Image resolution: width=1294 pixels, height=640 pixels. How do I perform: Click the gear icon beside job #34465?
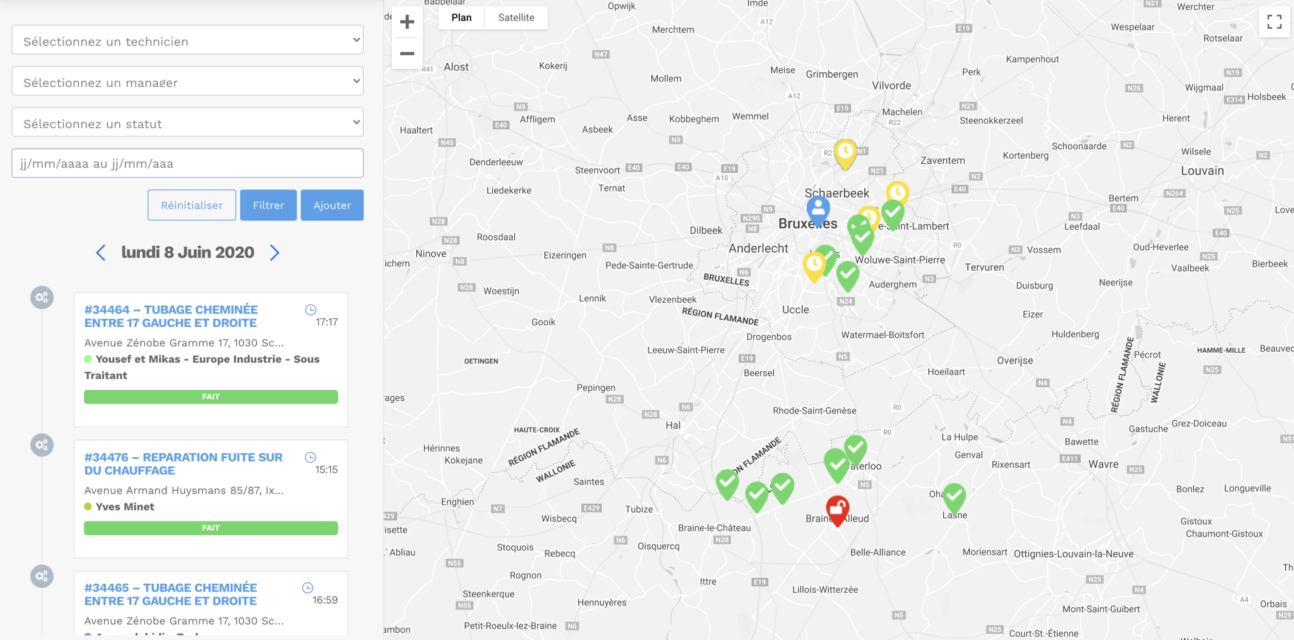point(42,575)
